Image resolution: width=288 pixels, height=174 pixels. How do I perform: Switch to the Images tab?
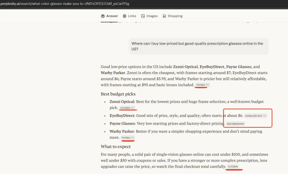coord(149,16)
